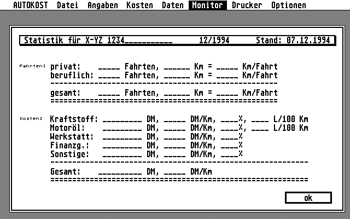Click the beruflich trips label

[x=72, y=76]
